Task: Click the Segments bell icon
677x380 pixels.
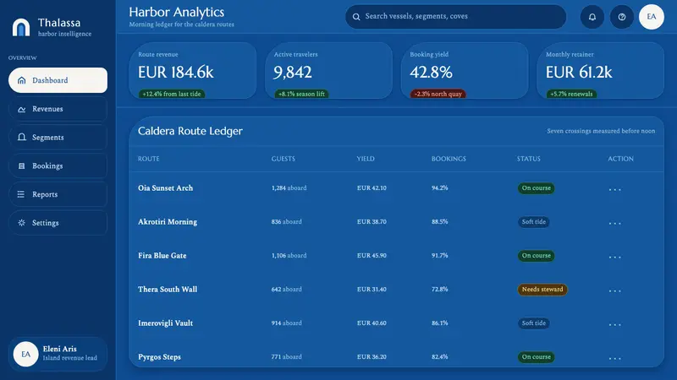Action: pyautogui.click(x=22, y=137)
